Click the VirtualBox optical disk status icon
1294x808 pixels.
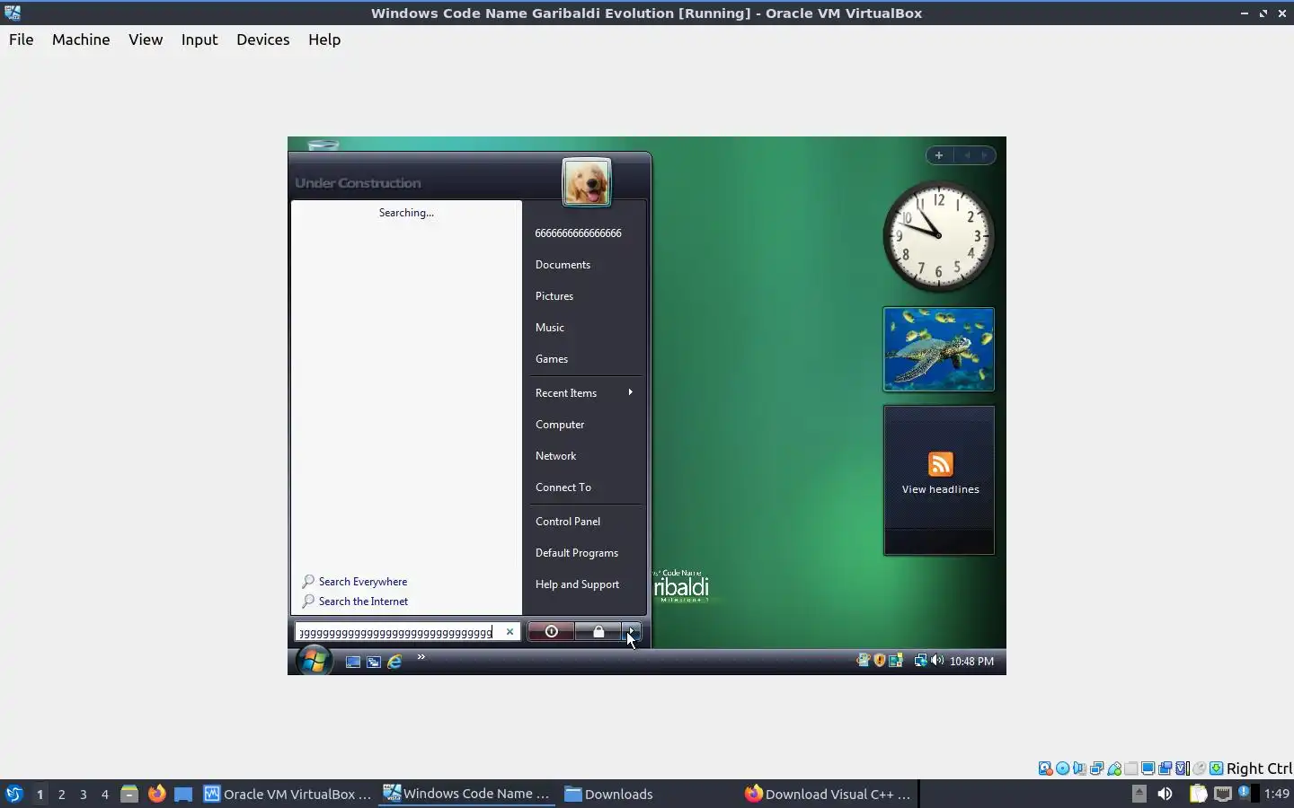point(1062,768)
